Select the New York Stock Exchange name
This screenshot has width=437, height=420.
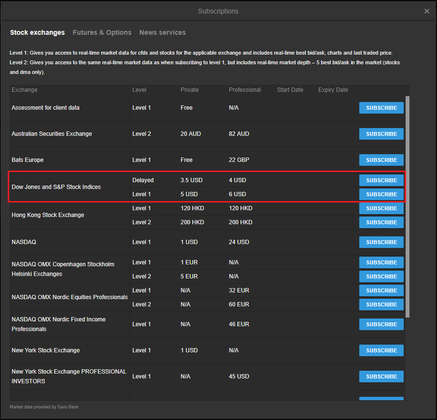click(46, 350)
